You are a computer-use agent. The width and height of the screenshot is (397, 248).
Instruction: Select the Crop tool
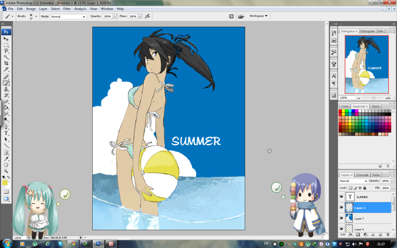coord(6,63)
